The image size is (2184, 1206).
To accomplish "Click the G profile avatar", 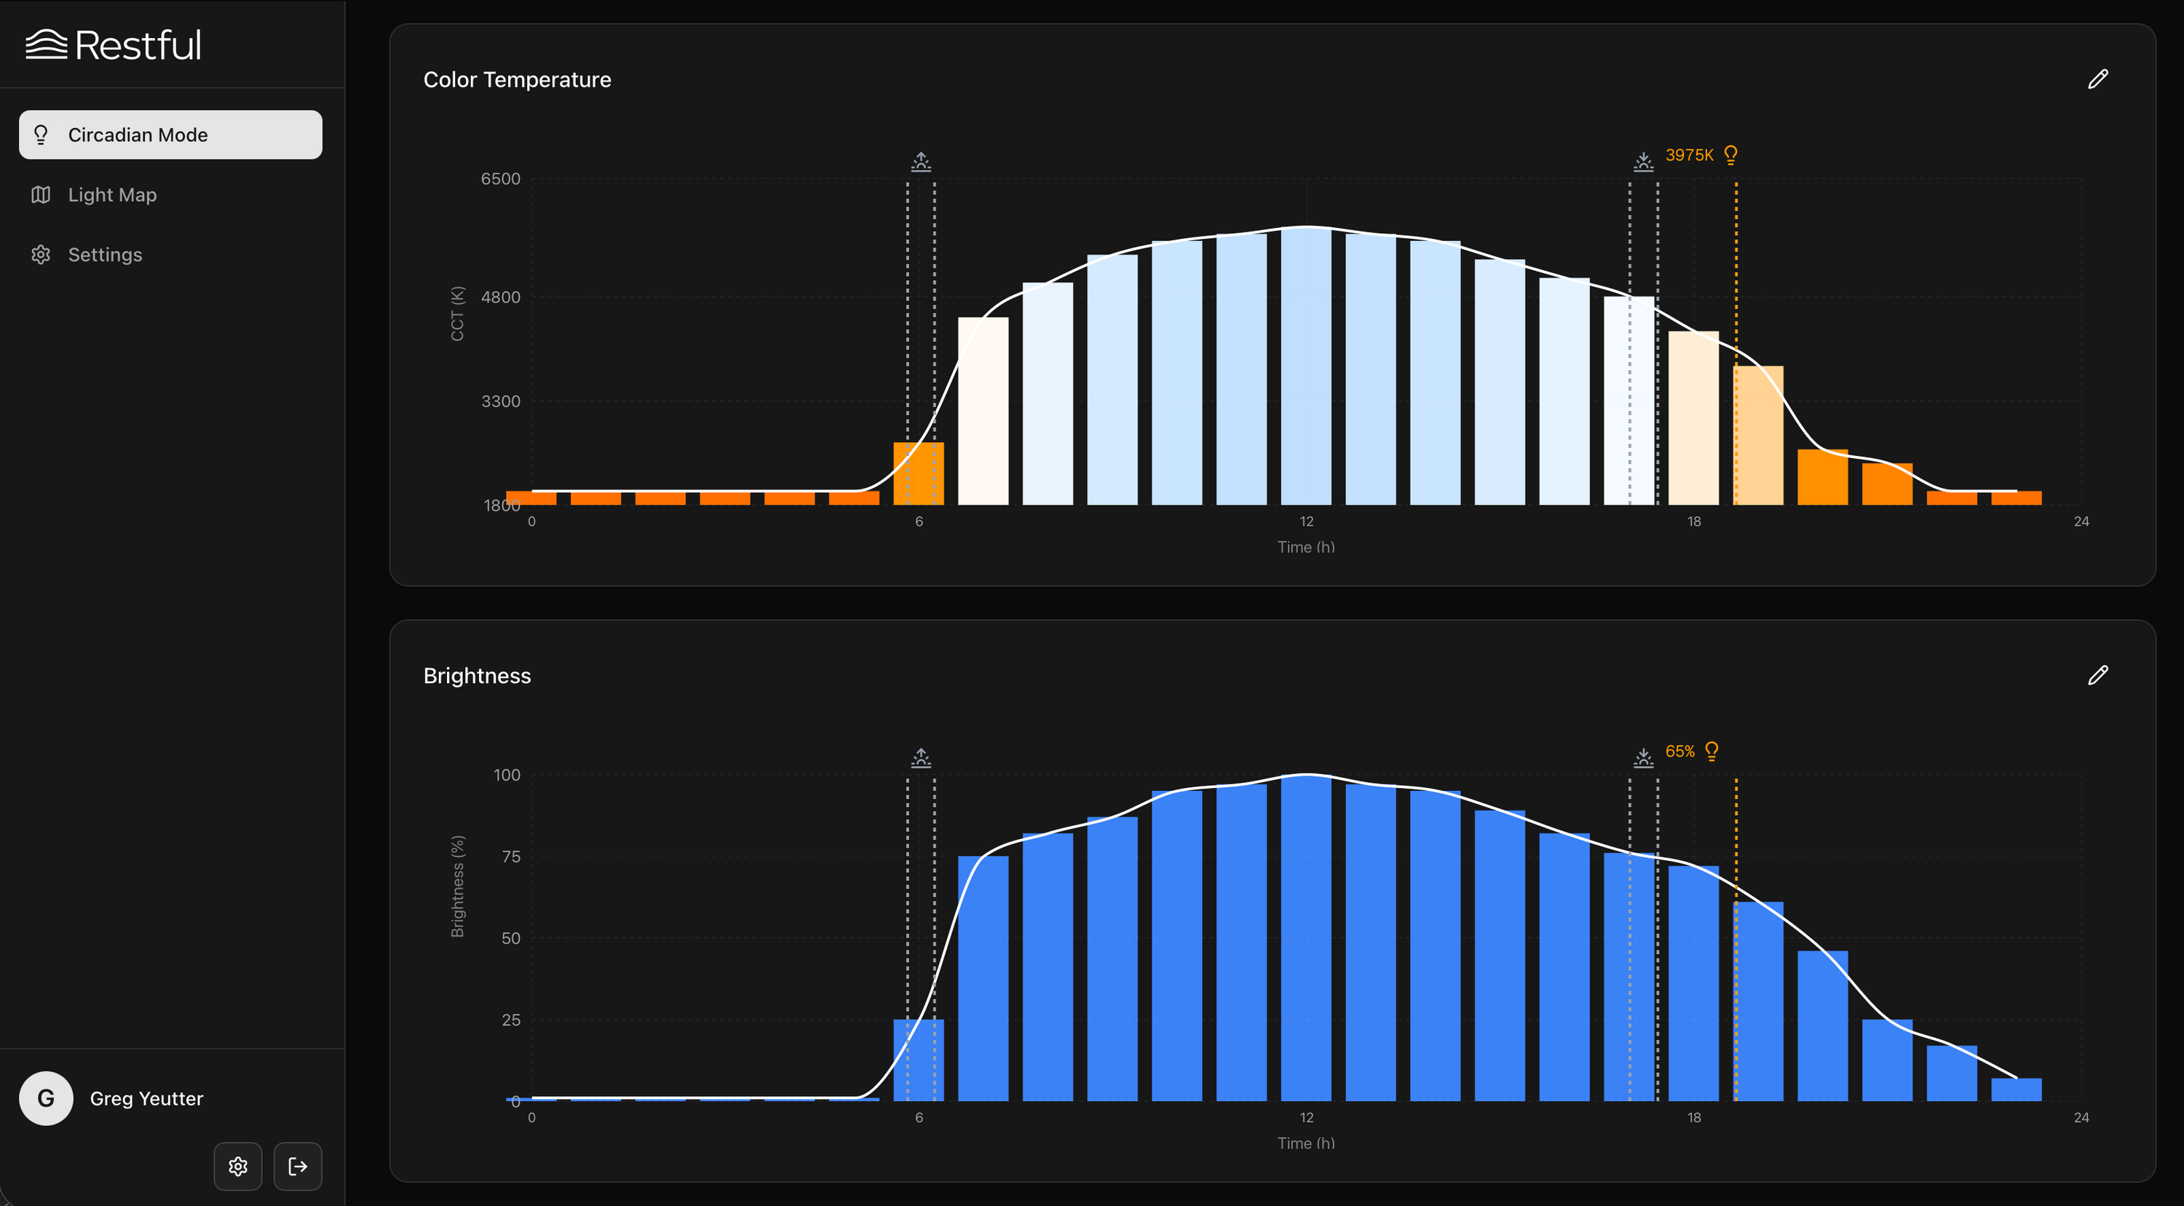I will [46, 1098].
